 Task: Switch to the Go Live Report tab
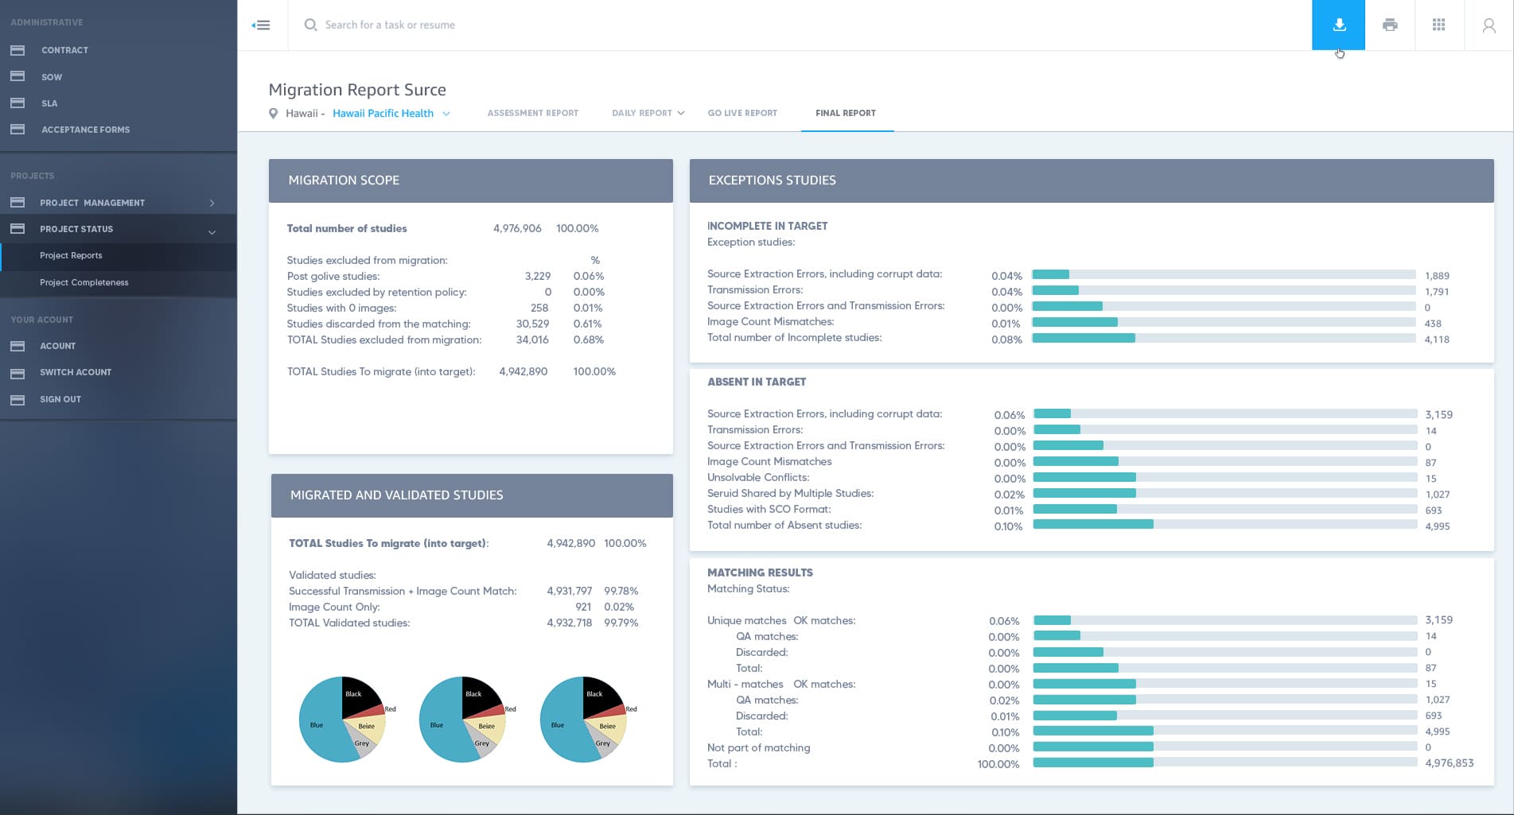pos(742,113)
